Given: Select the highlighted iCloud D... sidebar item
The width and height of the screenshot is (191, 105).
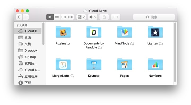Looking at the screenshot, I should (28, 31).
